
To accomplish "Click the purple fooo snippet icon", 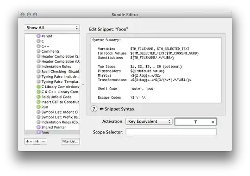I will (x=38, y=132).
